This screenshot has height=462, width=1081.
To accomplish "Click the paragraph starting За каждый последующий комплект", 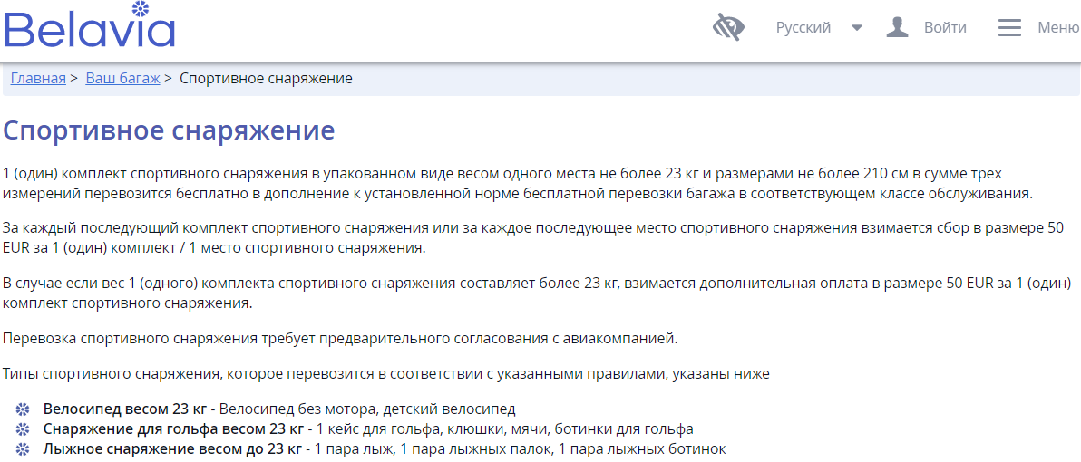I will 533,237.
